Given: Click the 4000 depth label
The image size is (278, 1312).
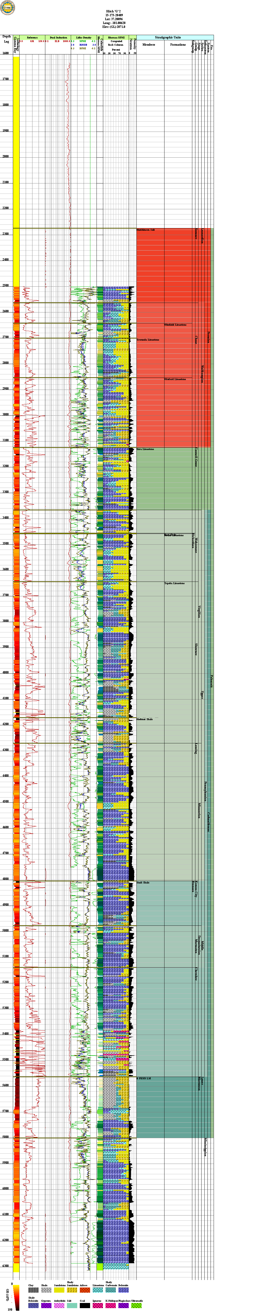Looking at the screenshot, I should 6,672.
